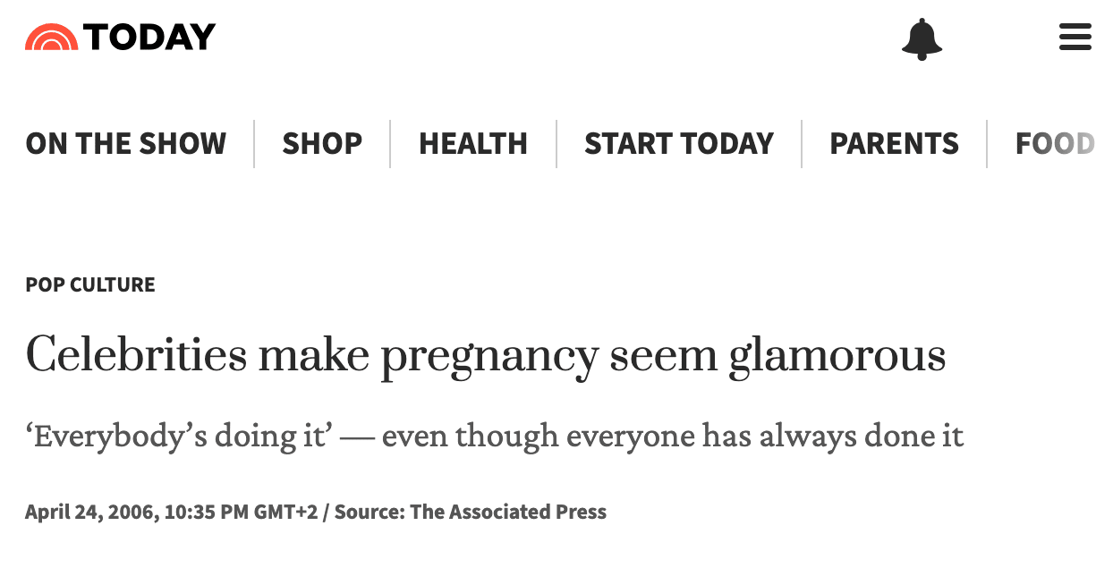1113x585 pixels.
Task: Click the FOOD nav item
Action: click(x=1055, y=144)
